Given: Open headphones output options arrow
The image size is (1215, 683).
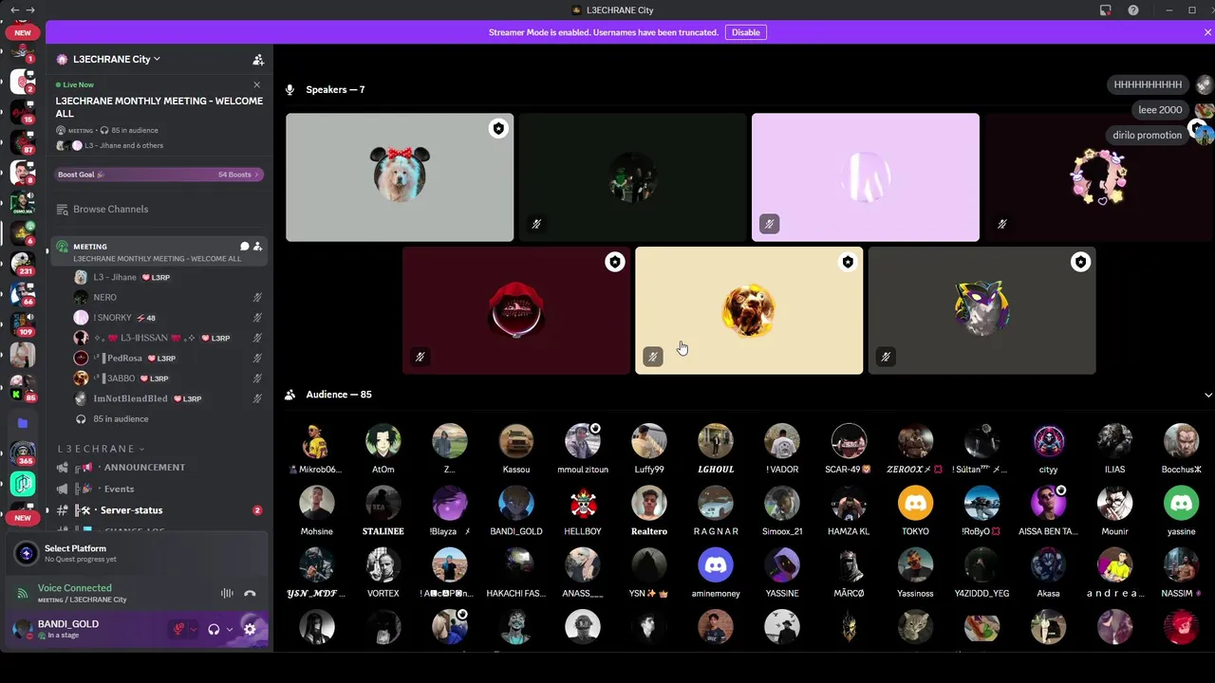Looking at the screenshot, I should tap(230, 629).
